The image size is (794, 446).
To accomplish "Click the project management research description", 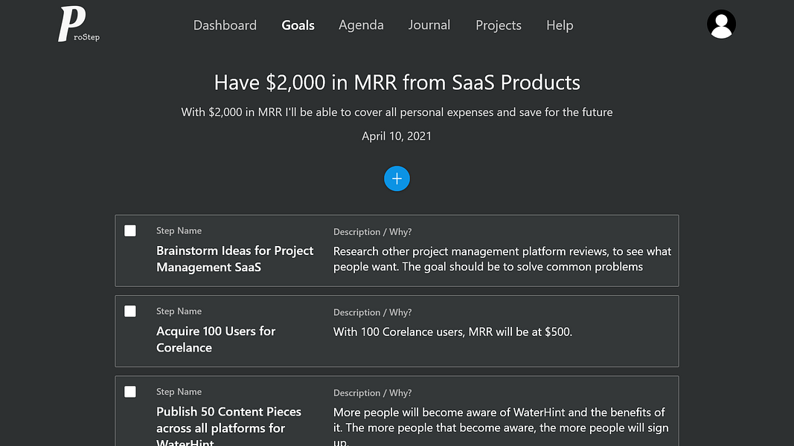I will (x=502, y=259).
